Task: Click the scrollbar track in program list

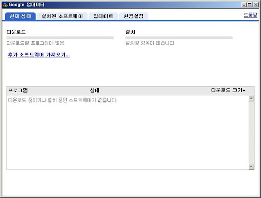Action: click(251, 133)
